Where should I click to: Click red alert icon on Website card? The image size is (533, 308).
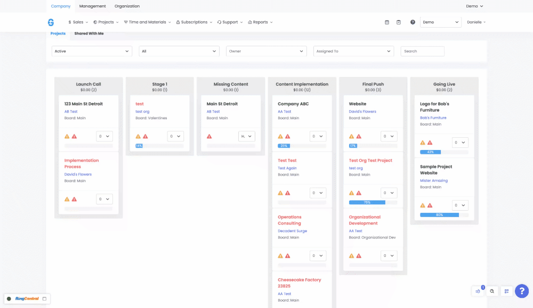pyautogui.click(x=359, y=136)
